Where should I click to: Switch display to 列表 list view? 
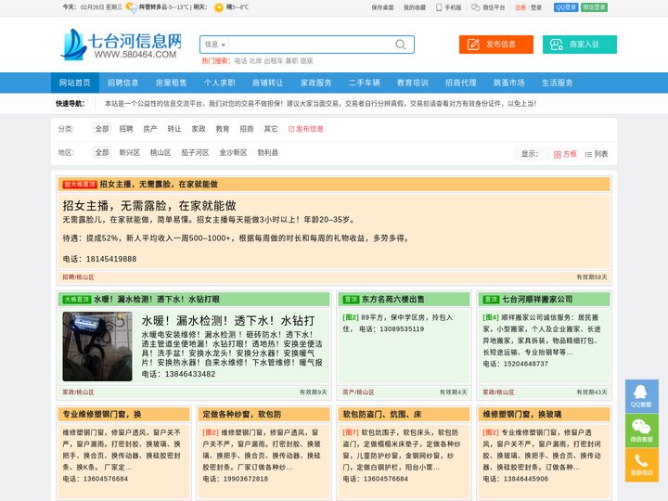pyautogui.click(x=597, y=154)
